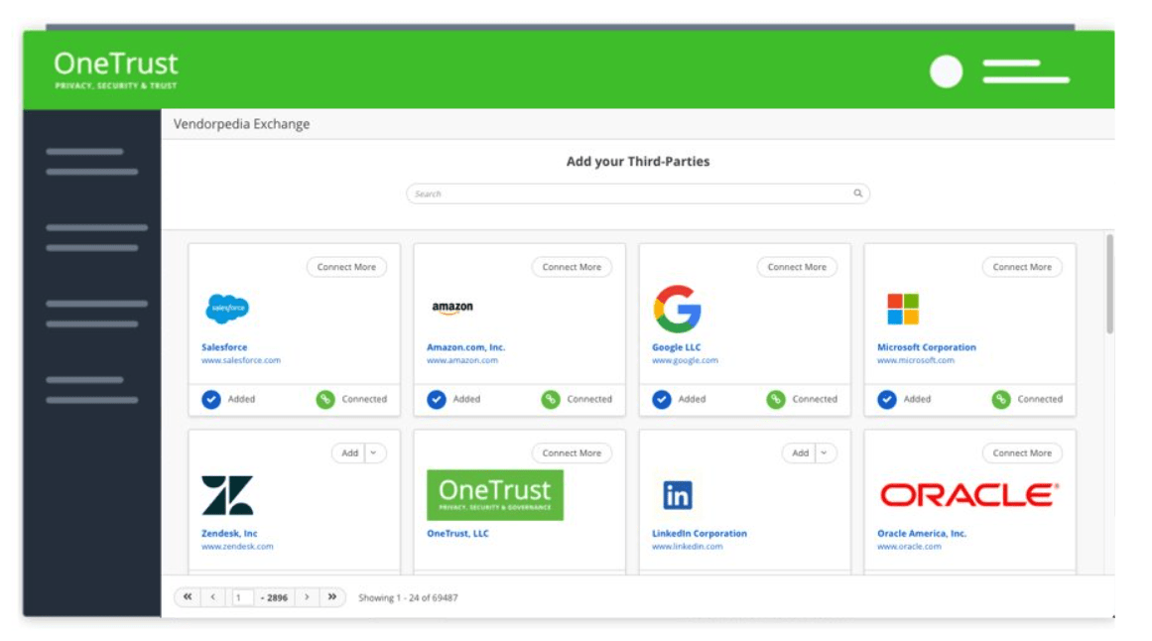Screen dimensions: 1152x641
Task: Open LinkedIn Corporation name link
Action: coord(700,533)
